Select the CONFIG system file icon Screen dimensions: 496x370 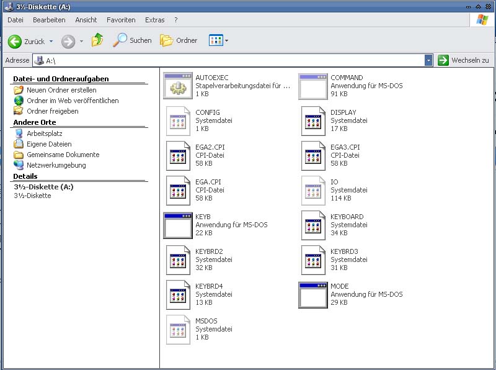click(178, 120)
